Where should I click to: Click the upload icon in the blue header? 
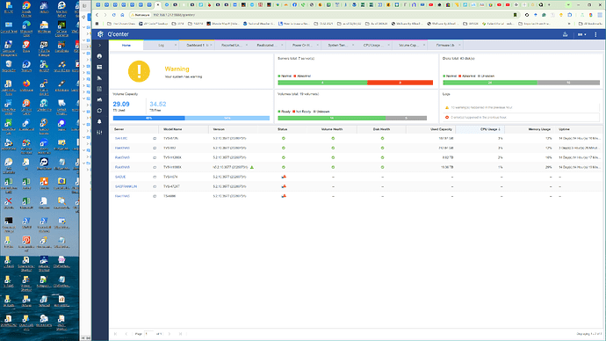coord(565,34)
